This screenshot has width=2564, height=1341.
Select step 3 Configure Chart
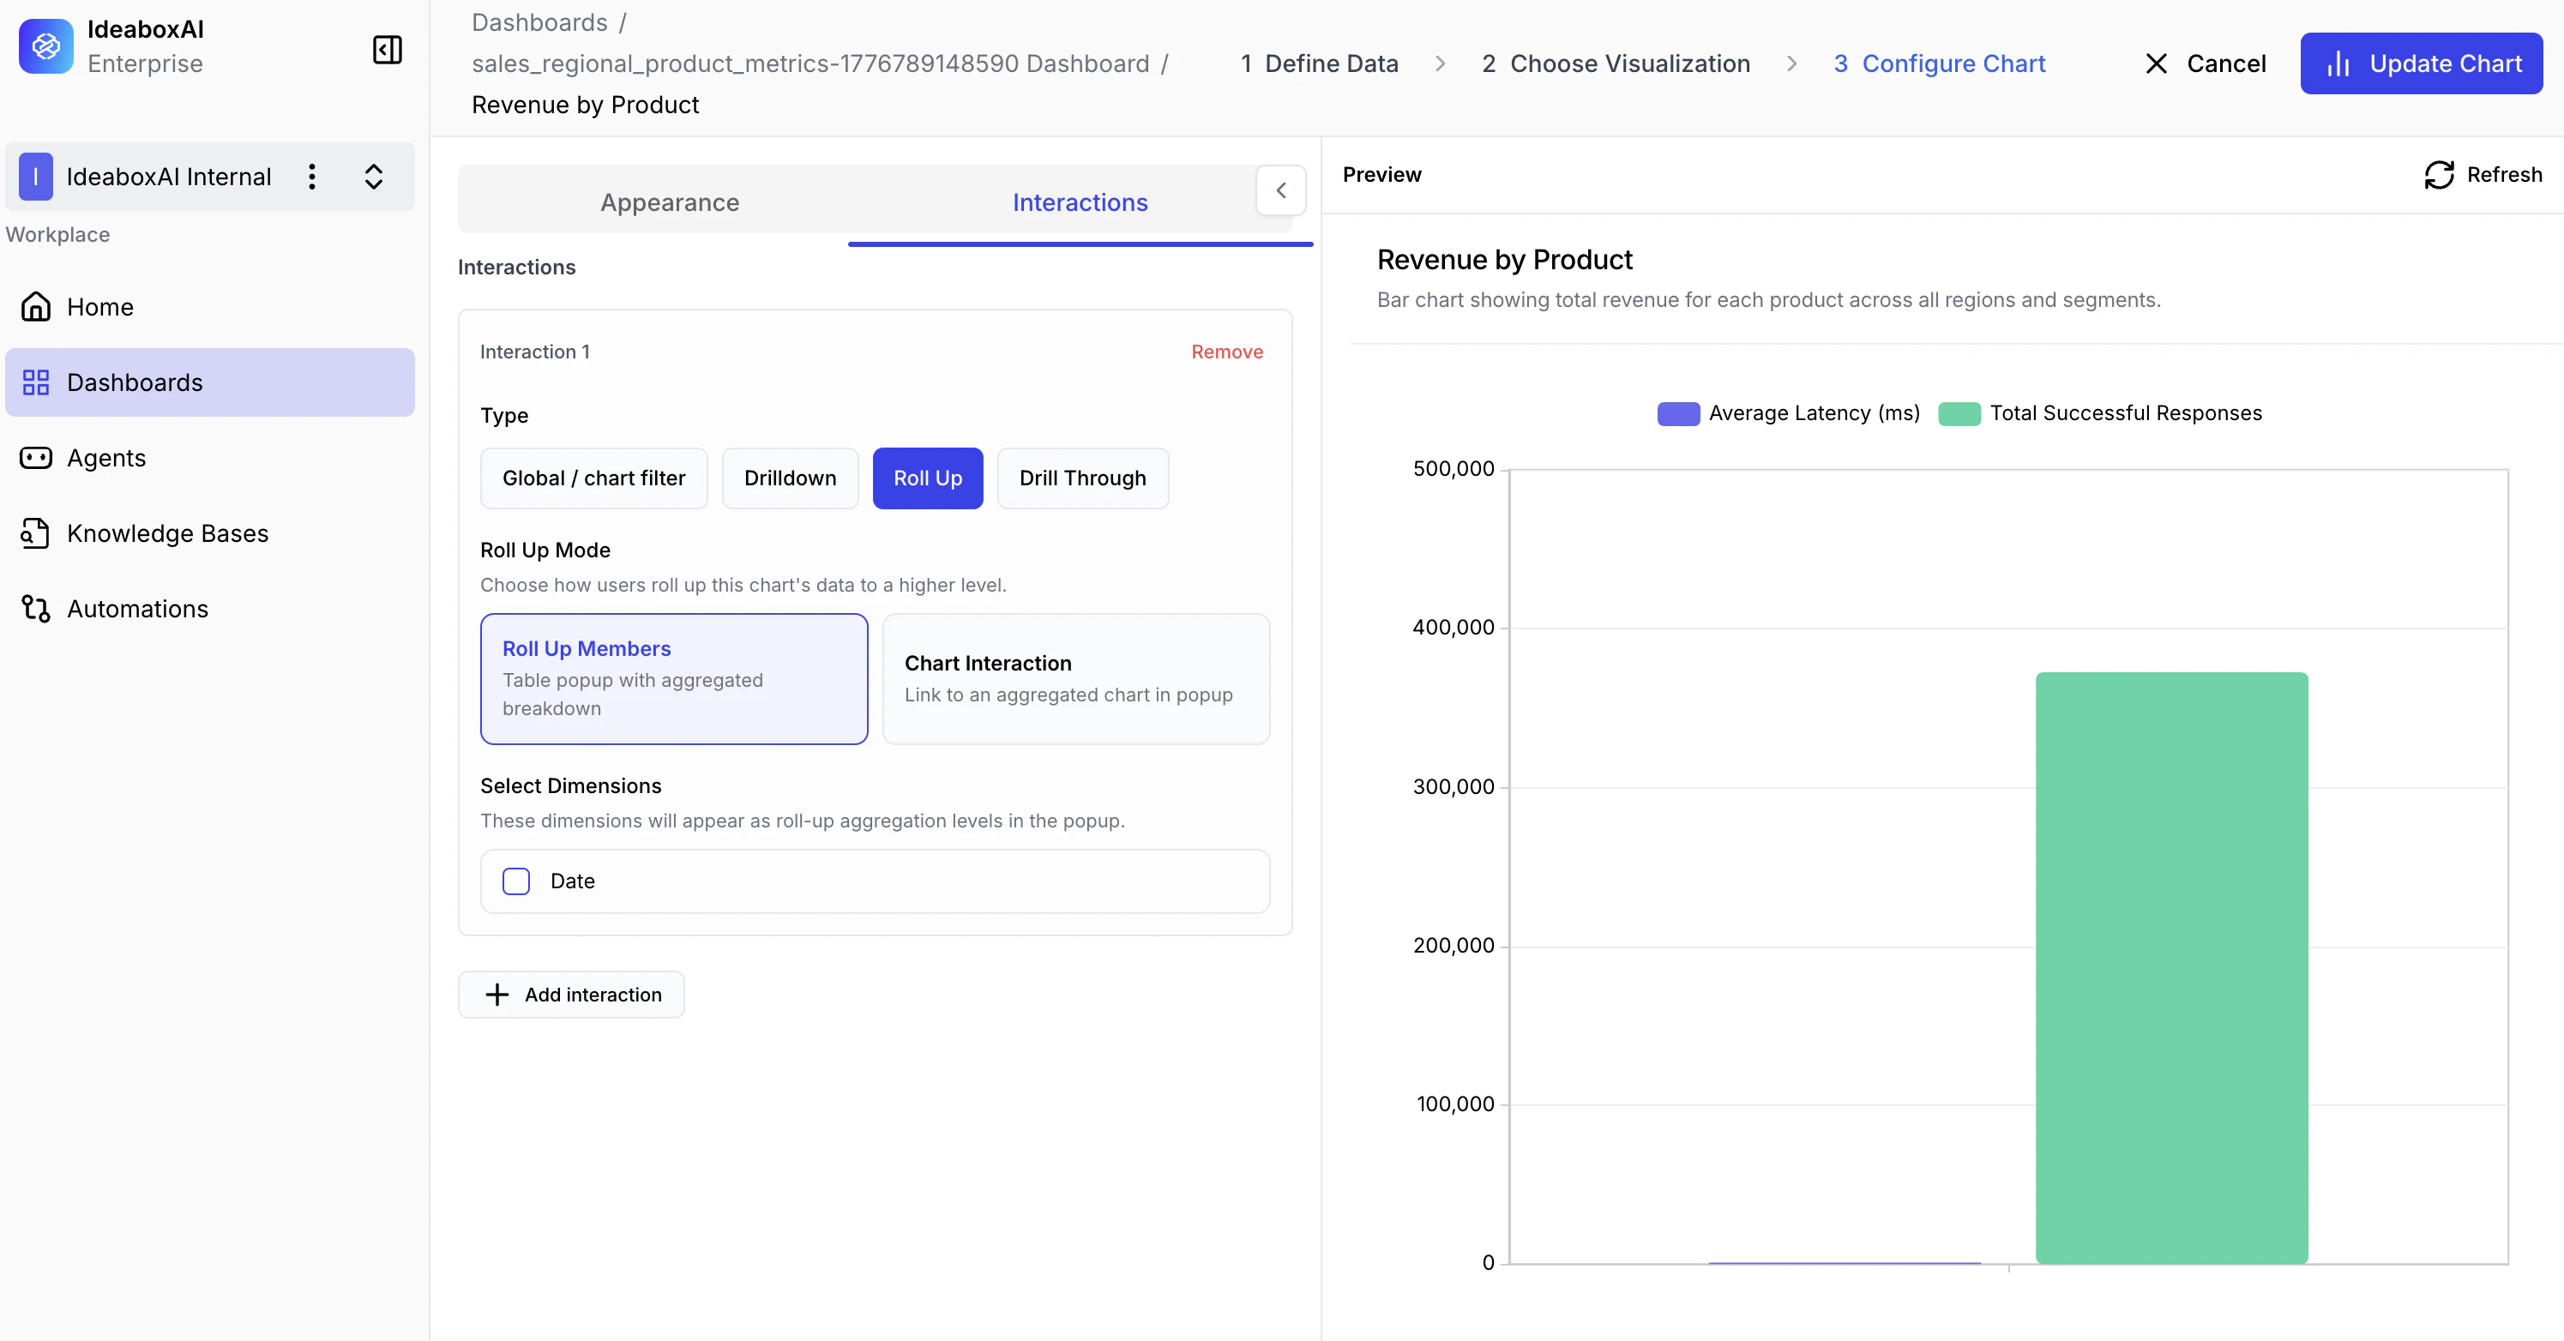coord(1939,63)
